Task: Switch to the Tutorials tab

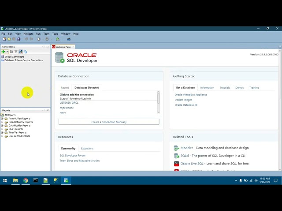Action: click(225, 88)
